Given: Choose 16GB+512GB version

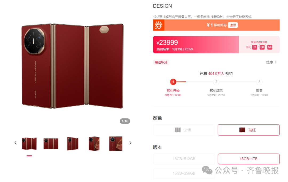Looking at the screenshot, I should click(184, 159).
